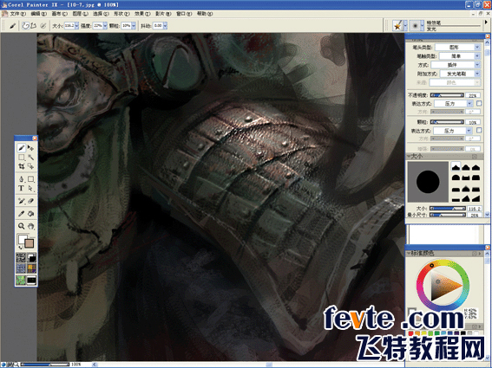The image size is (492, 368).
Task: Collapse the 标准颜色 colors panel
Action: coord(410,254)
